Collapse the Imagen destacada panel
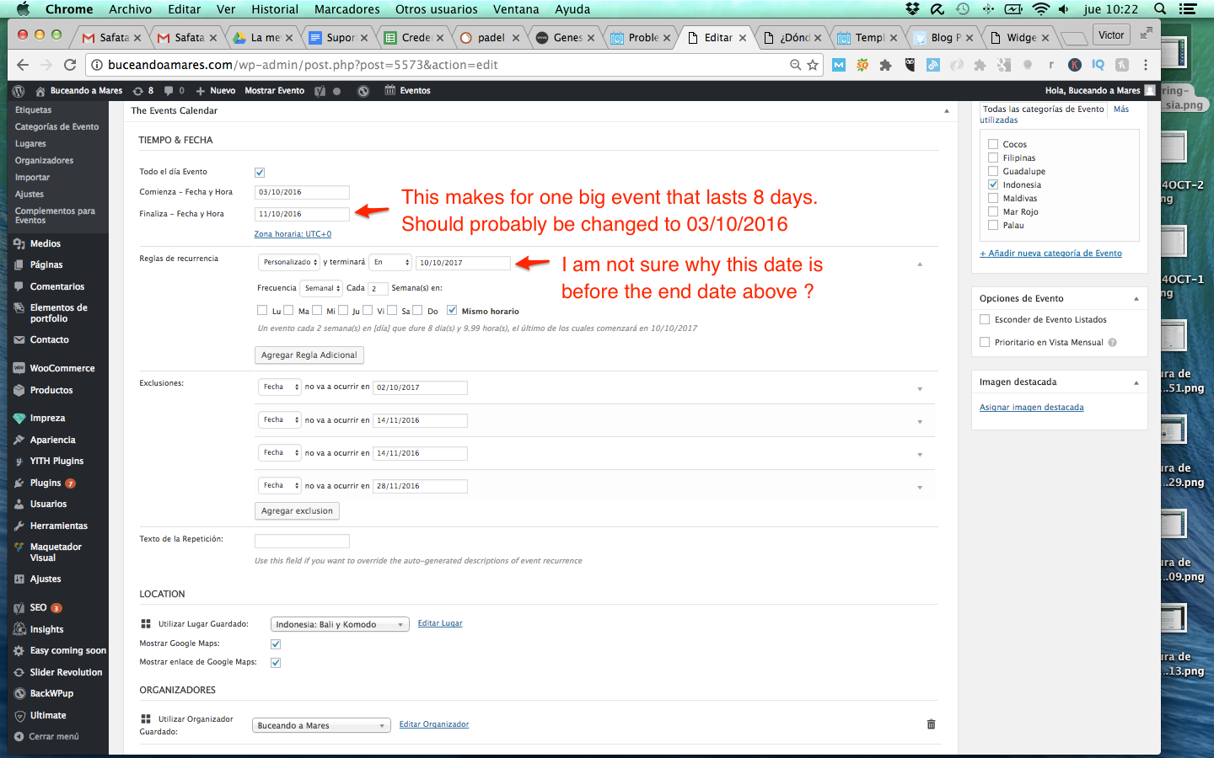The height and width of the screenshot is (758, 1214). pyautogui.click(x=1136, y=382)
